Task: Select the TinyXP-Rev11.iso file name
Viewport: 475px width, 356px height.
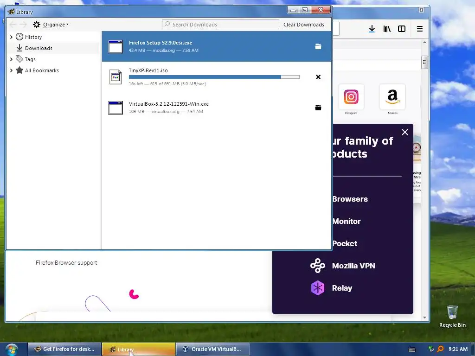Action: pyautogui.click(x=148, y=70)
